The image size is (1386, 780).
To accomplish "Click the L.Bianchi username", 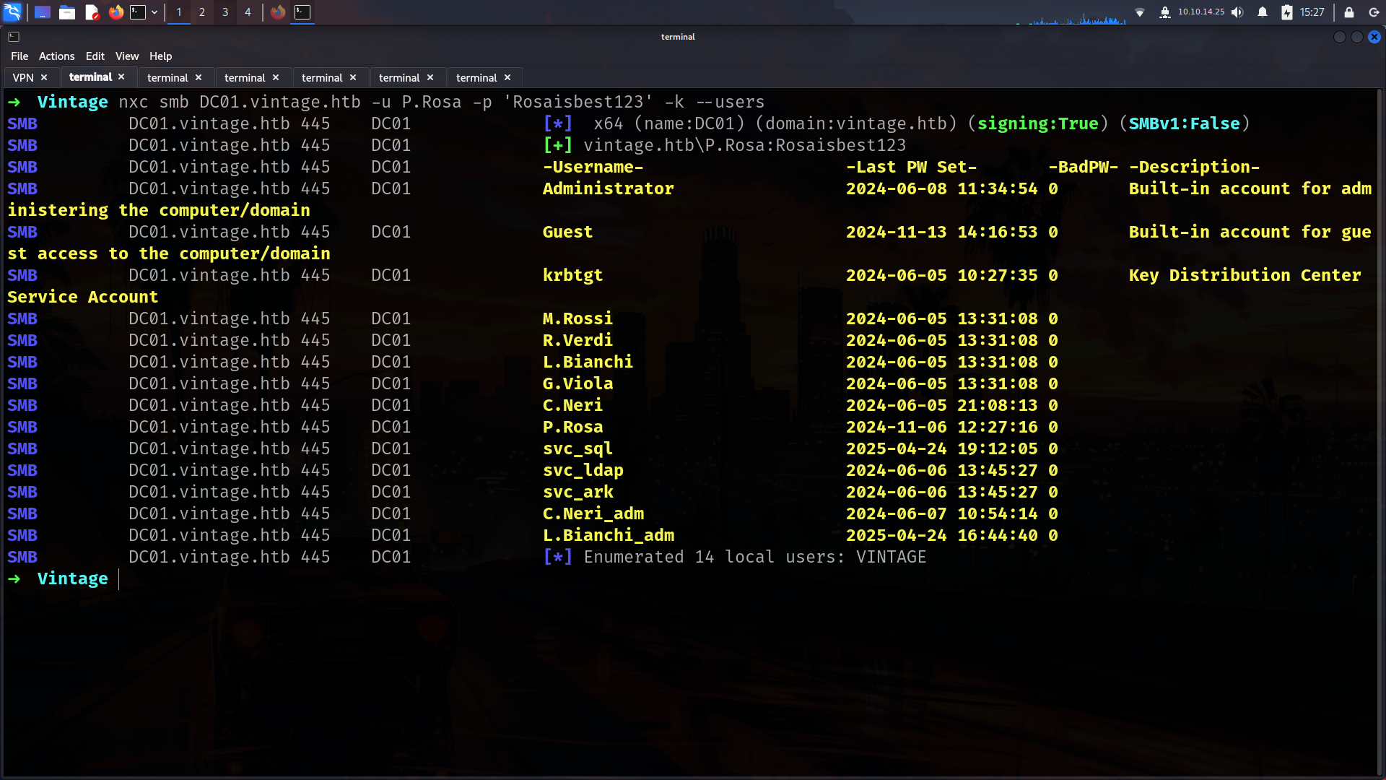I will click(588, 362).
